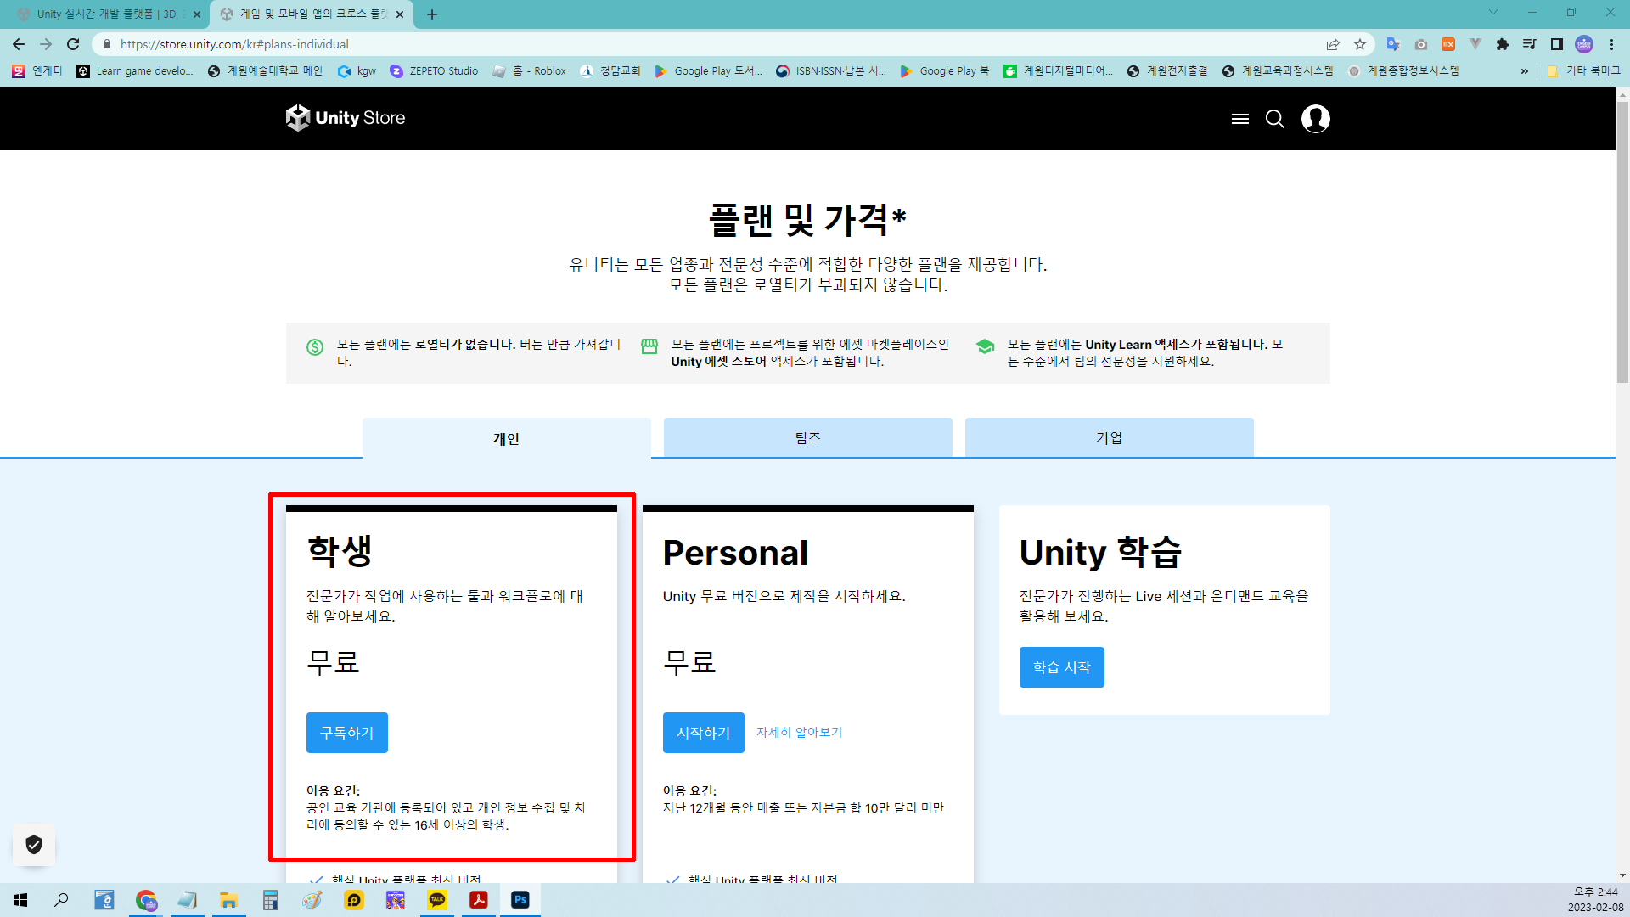
Task: Open the kgw bookmark
Action: [357, 71]
